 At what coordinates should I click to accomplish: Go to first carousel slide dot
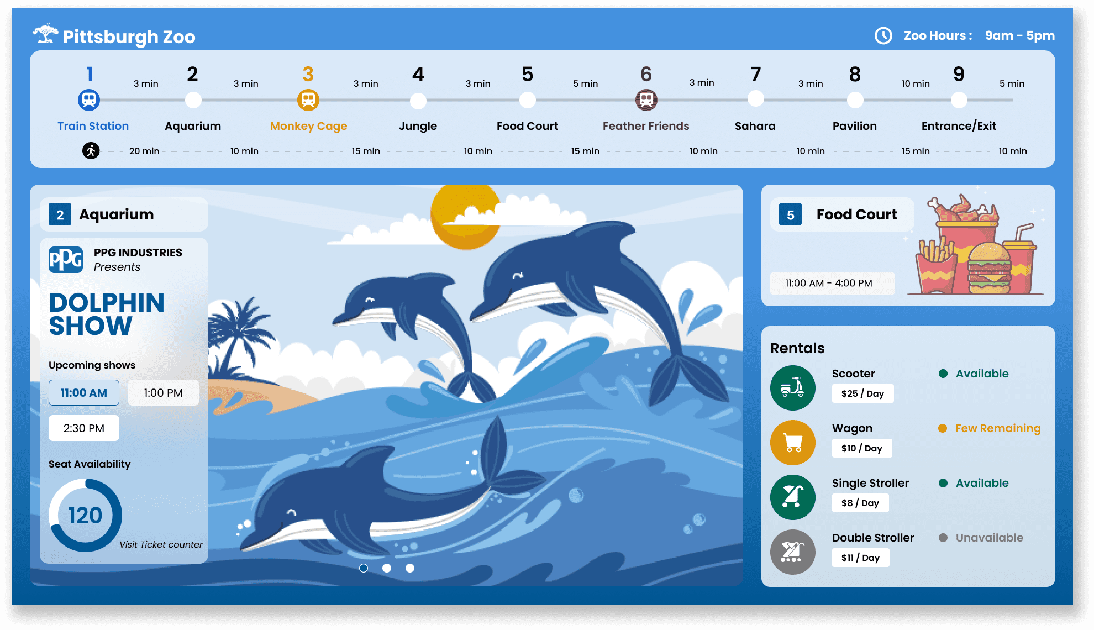[364, 568]
